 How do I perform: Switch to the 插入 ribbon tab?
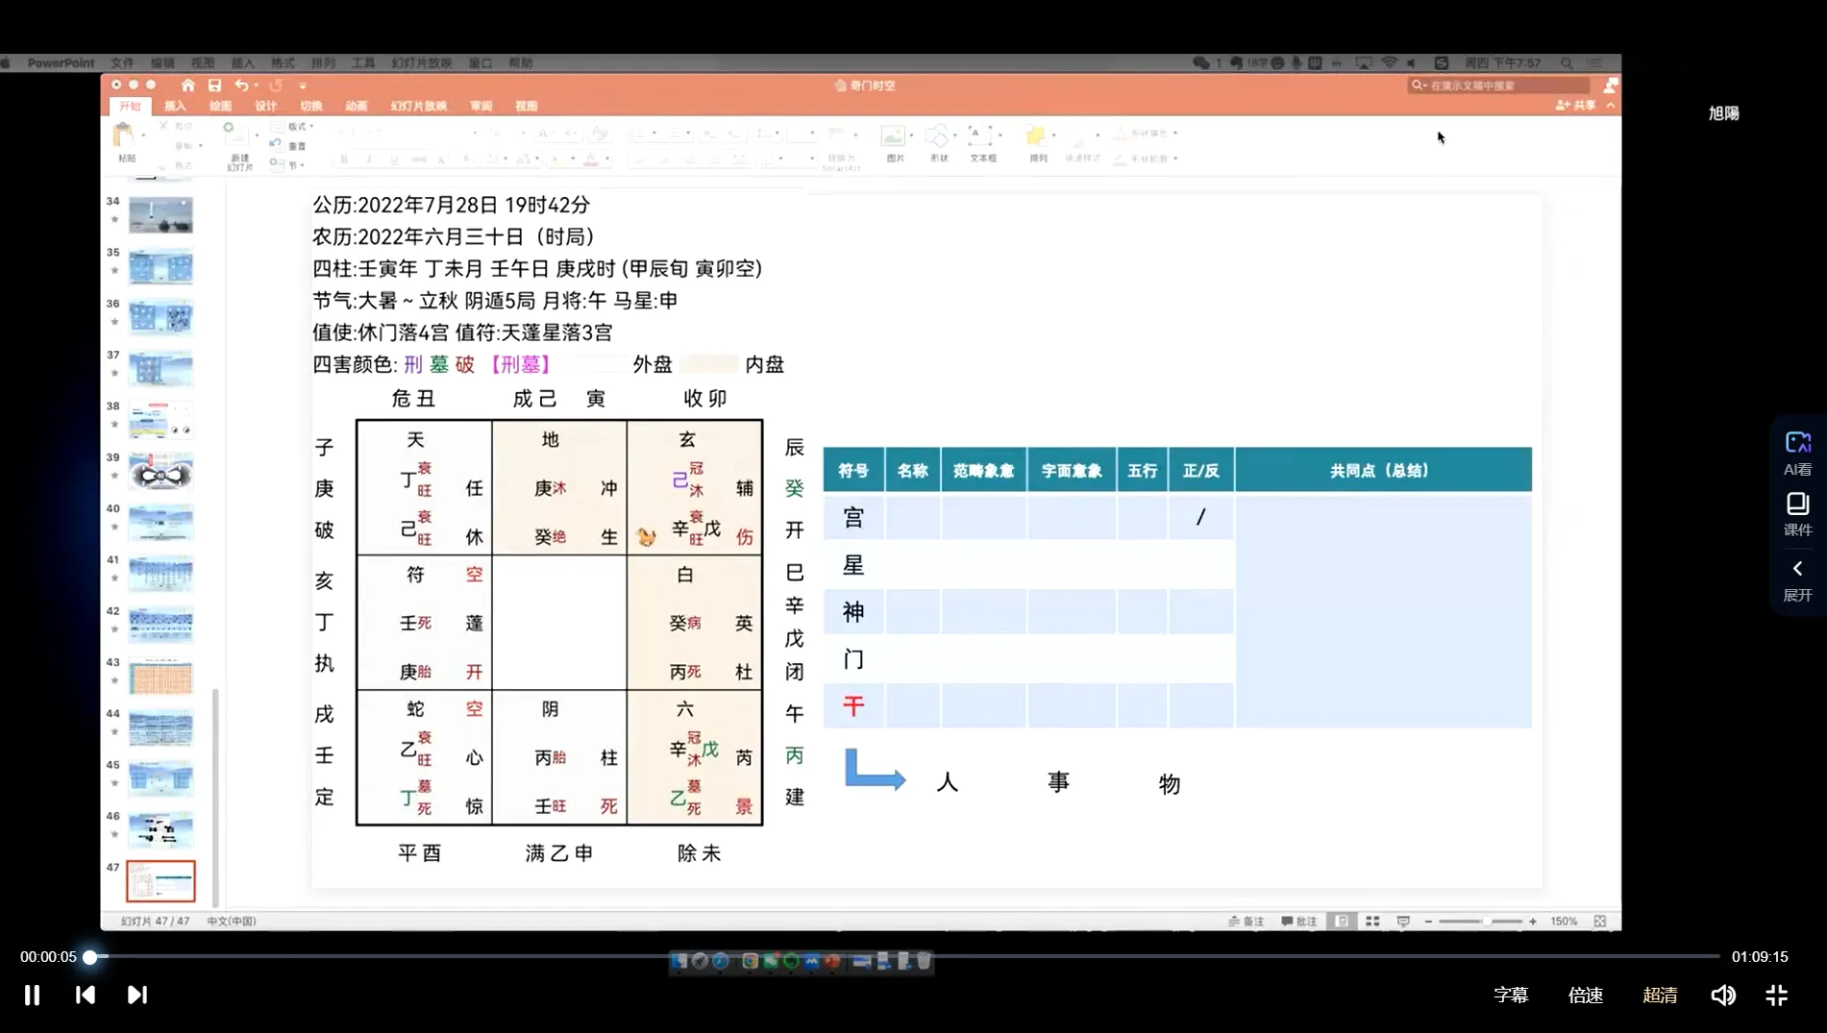(x=175, y=107)
